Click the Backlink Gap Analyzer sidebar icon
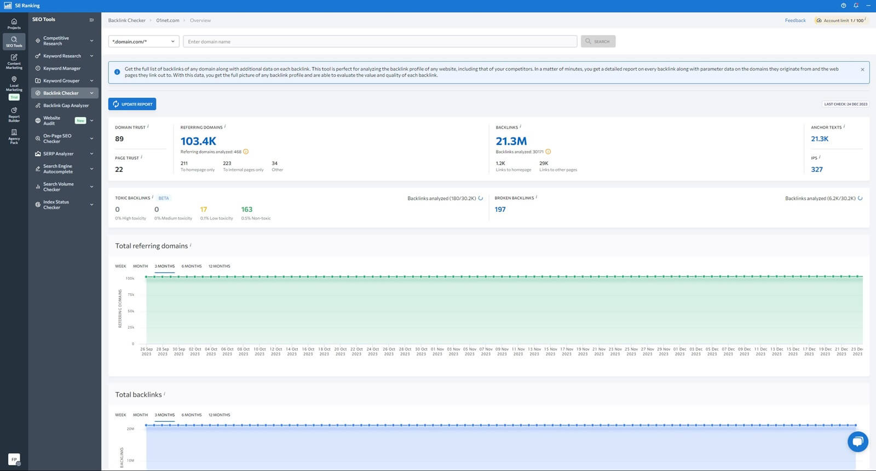 click(x=38, y=106)
